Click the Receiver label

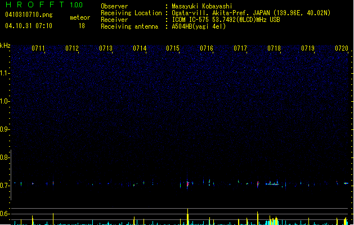[x=114, y=20]
